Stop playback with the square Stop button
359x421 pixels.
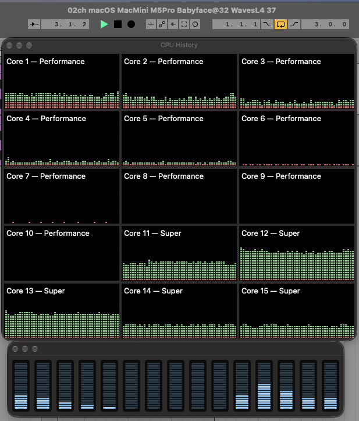click(x=118, y=24)
